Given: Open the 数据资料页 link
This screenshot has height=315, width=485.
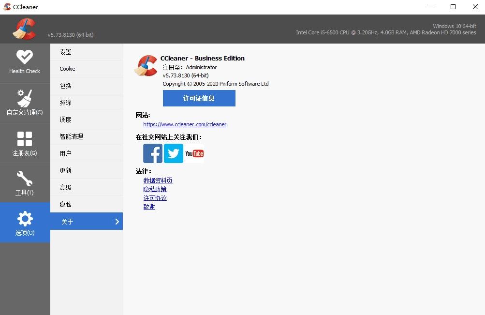Looking at the screenshot, I should click(158, 180).
